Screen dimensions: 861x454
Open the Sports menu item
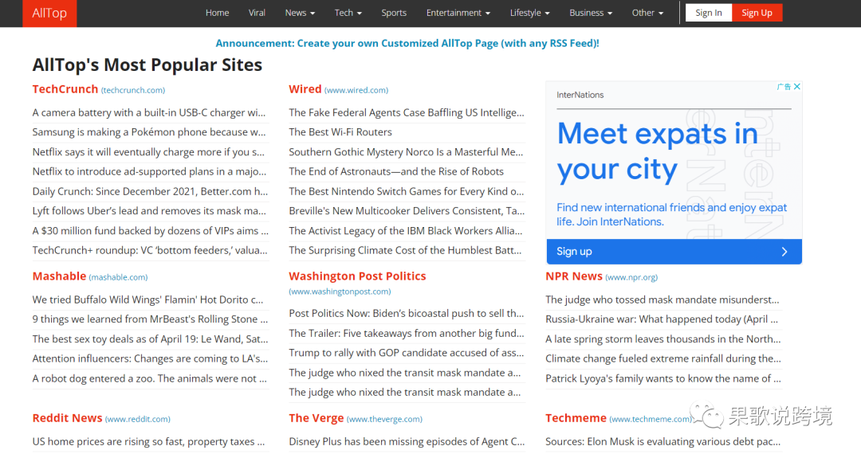(394, 13)
